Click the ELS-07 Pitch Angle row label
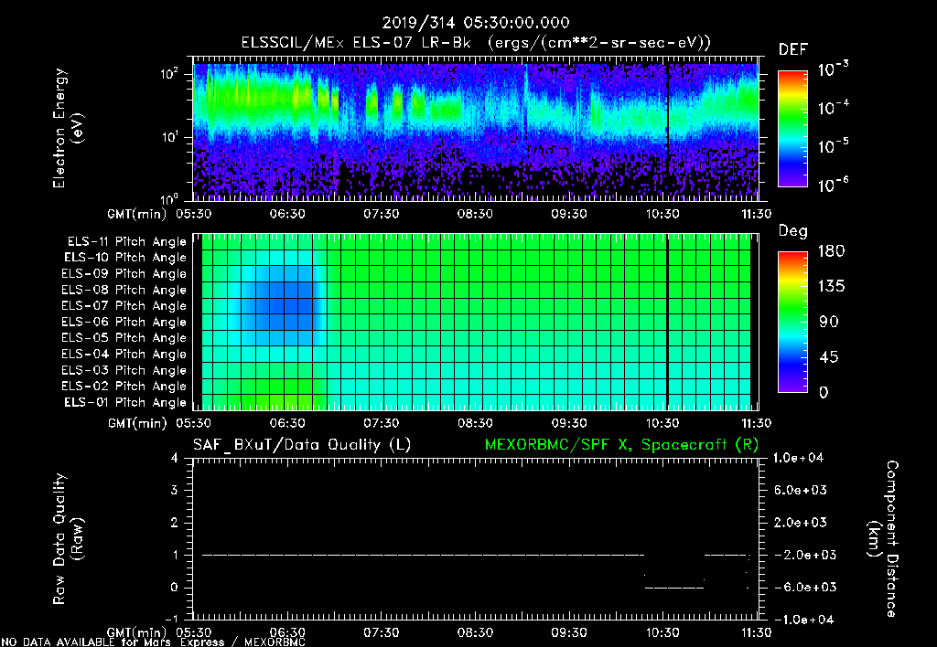The width and height of the screenshot is (937, 647). coord(124,305)
